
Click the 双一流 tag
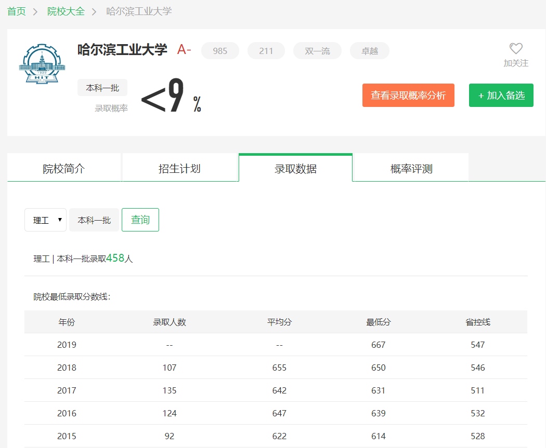point(317,51)
